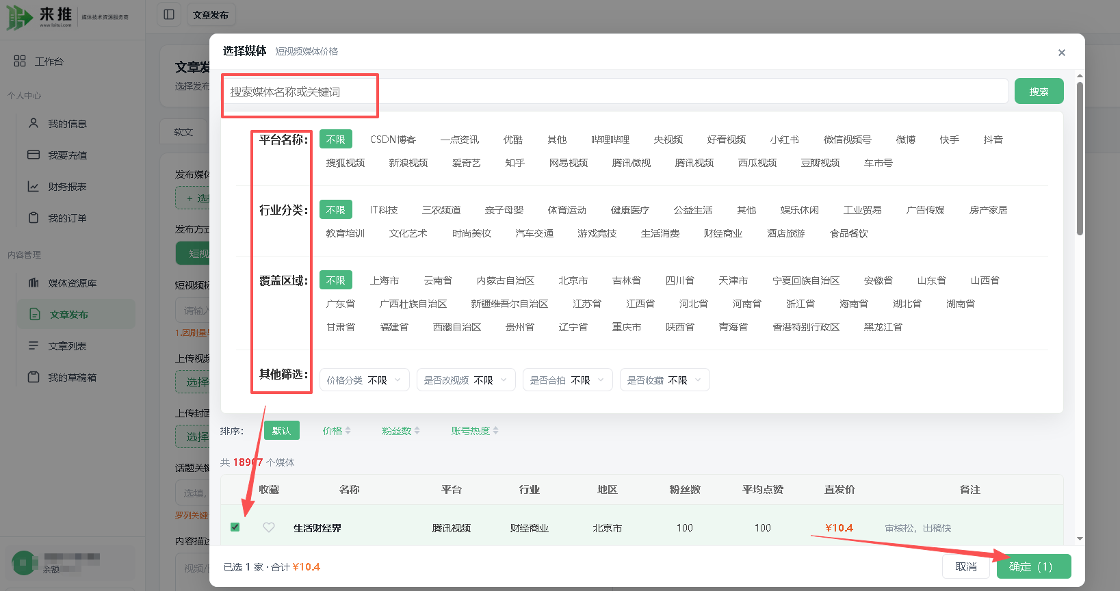The height and width of the screenshot is (591, 1120).
Task: Select the 默认 sort option
Action: (x=281, y=430)
